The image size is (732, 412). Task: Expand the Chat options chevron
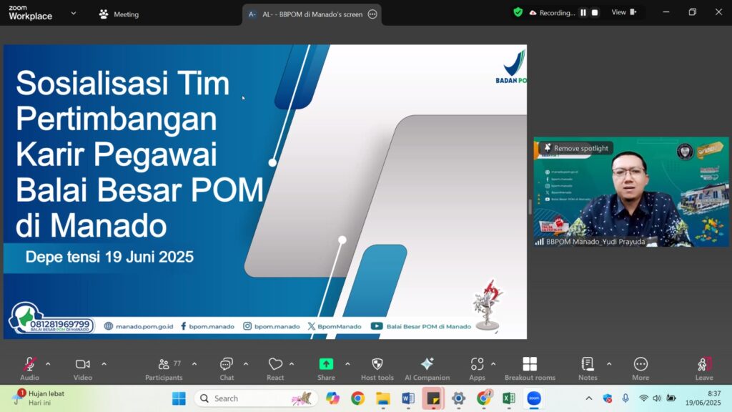pyautogui.click(x=246, y=364)
